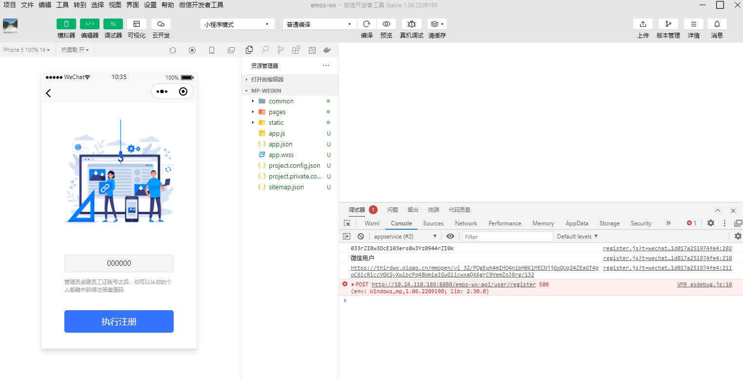Open the docker whale icon in sidebar
The image size is (743, 379).
327,50
